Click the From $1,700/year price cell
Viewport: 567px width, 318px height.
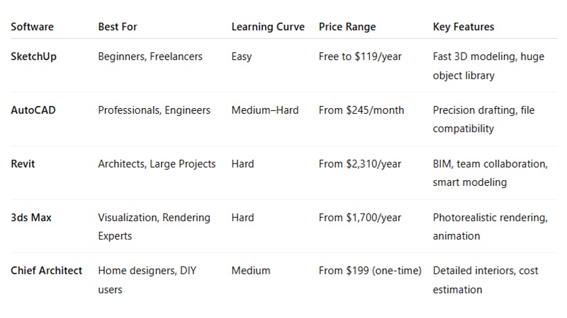click(x=360, y=218)
